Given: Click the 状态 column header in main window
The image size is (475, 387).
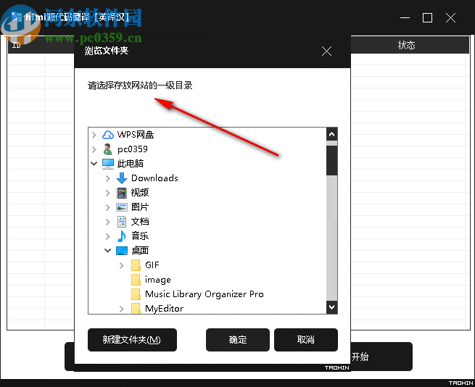Looking at the screenshot, I should [x=406, y=46].
